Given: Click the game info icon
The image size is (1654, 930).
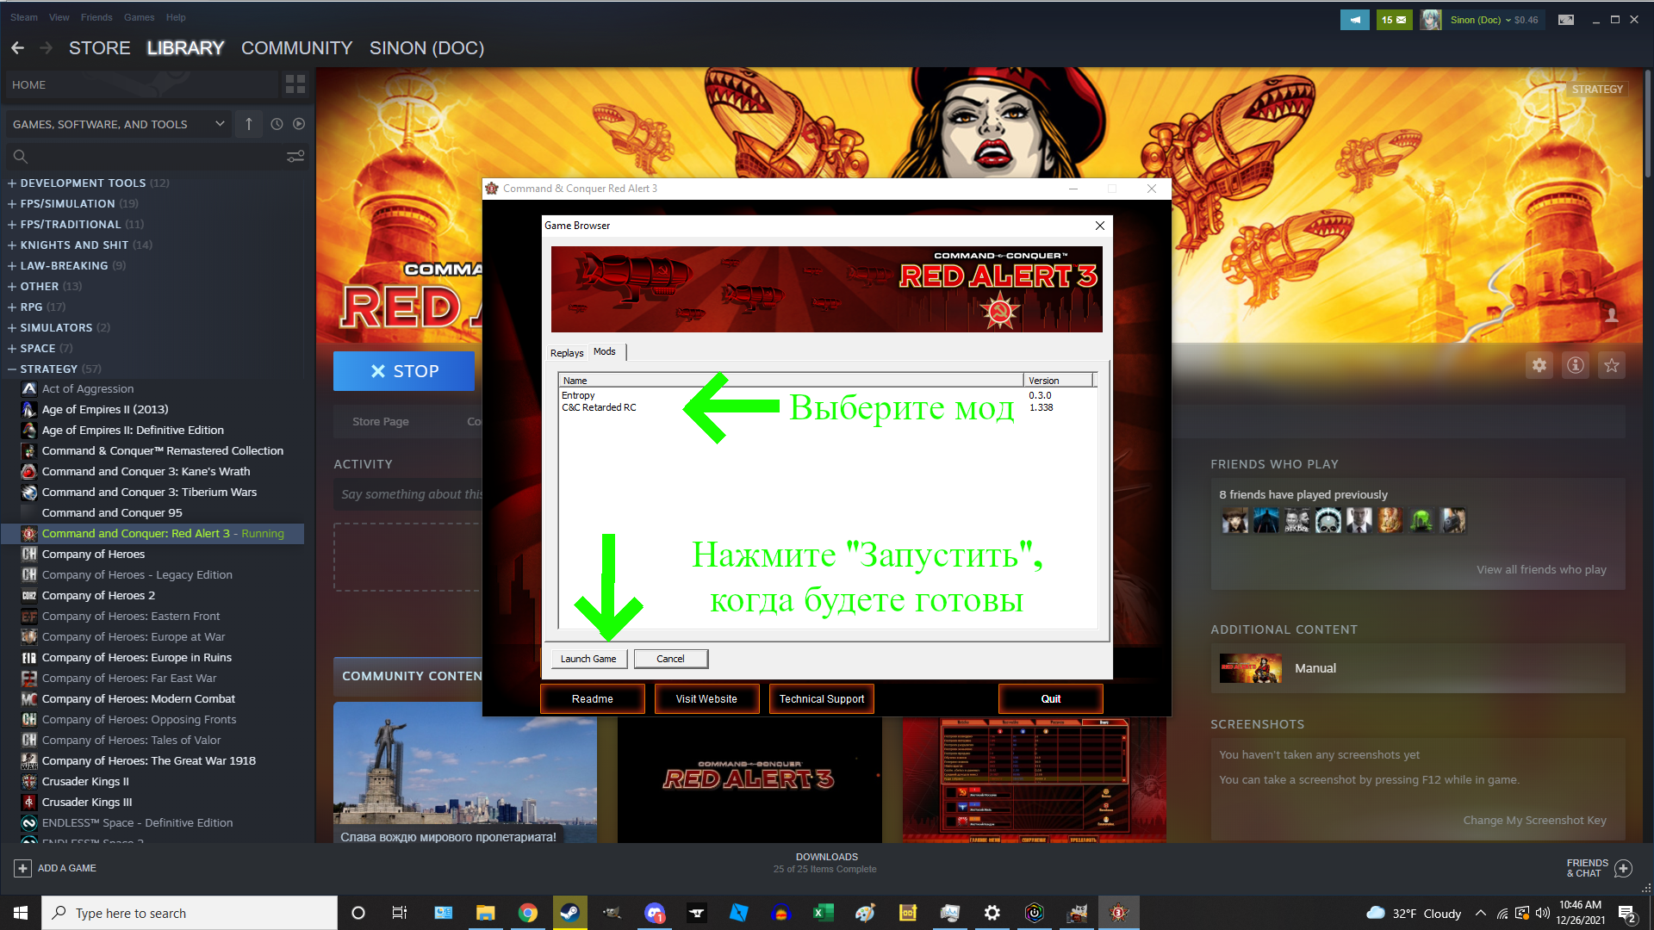Looking at the screenshot, I should tap(1576, 365).
